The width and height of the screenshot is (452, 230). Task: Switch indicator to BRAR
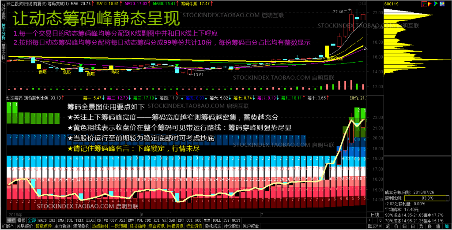point(90,220)
